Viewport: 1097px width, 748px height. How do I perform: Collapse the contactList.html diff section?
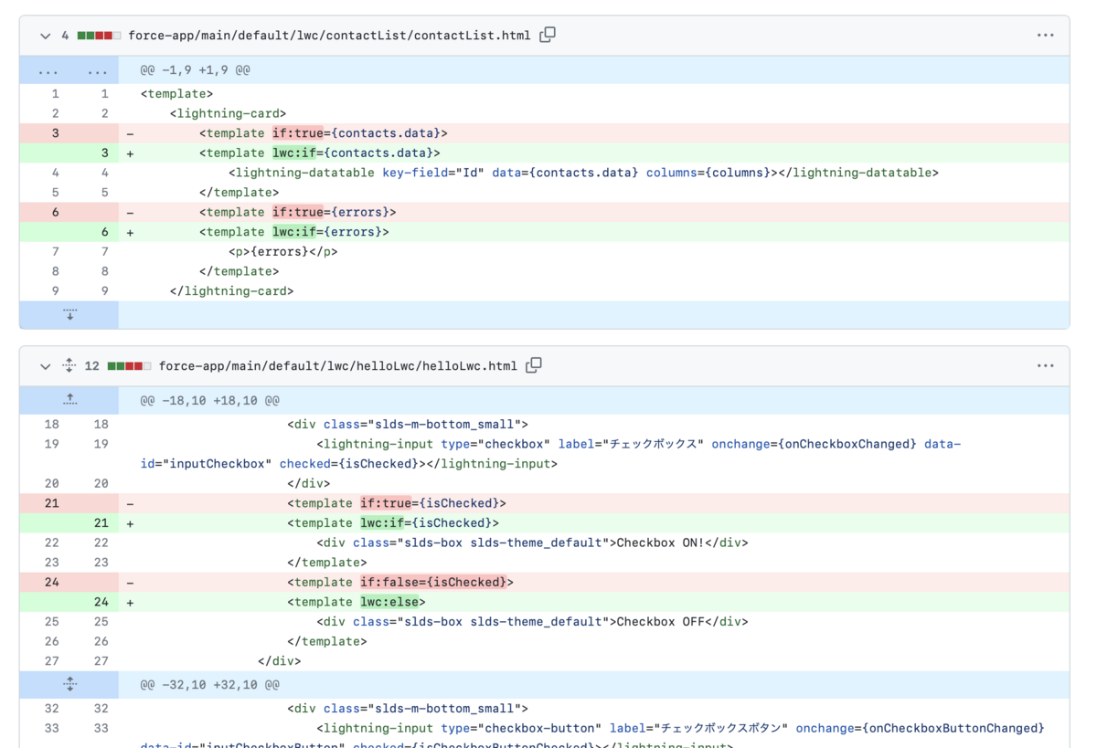(45, 34)
